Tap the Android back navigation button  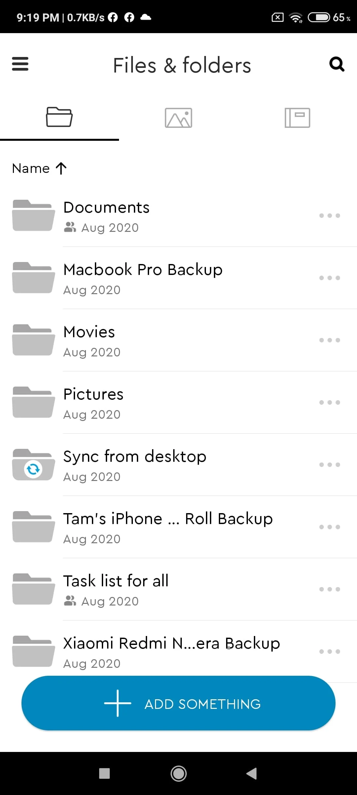tap(252, 773)
